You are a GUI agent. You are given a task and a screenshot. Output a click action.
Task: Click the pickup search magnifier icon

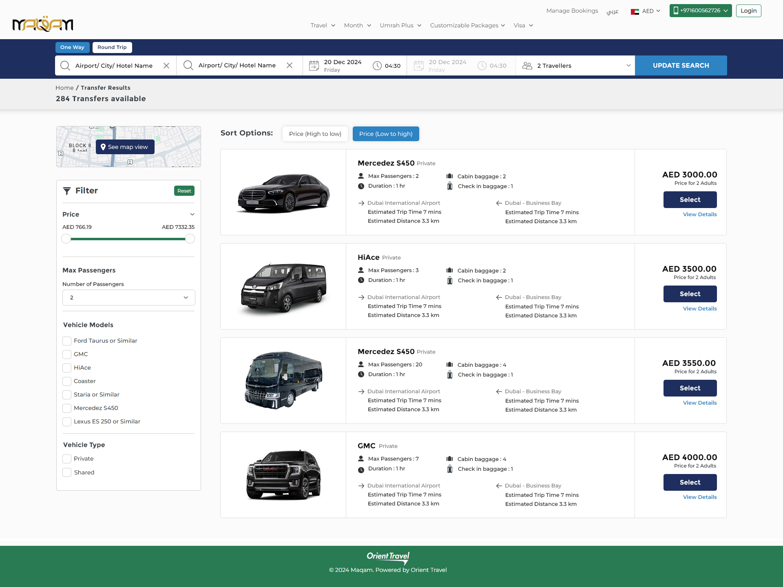(65, 66)
